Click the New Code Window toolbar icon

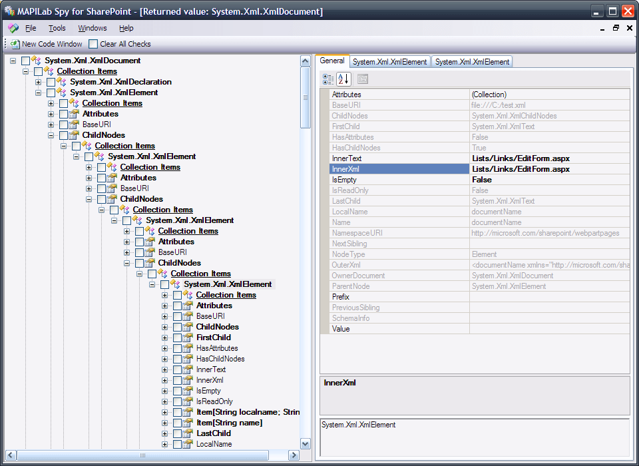[x=15, y=44]
